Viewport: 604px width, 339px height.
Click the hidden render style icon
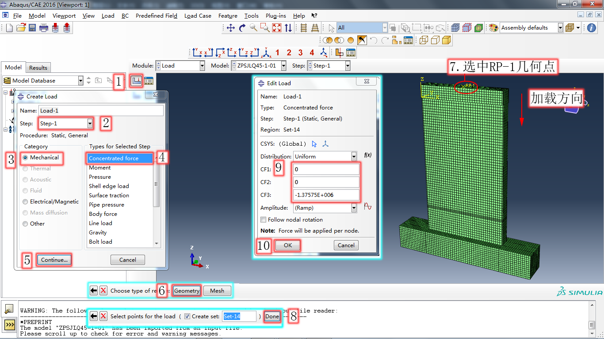coord(435,40)
